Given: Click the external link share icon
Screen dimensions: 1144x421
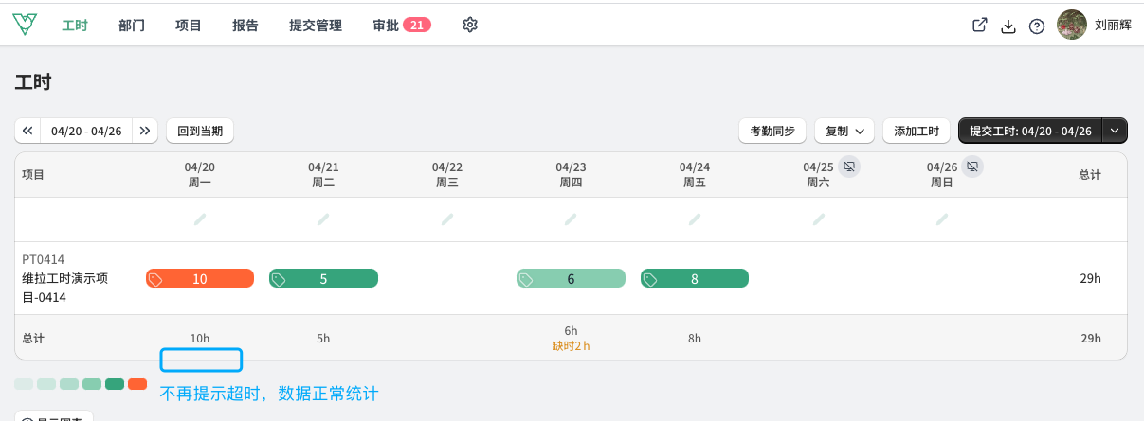Looking at the screenshot, I should coord(980,26).
